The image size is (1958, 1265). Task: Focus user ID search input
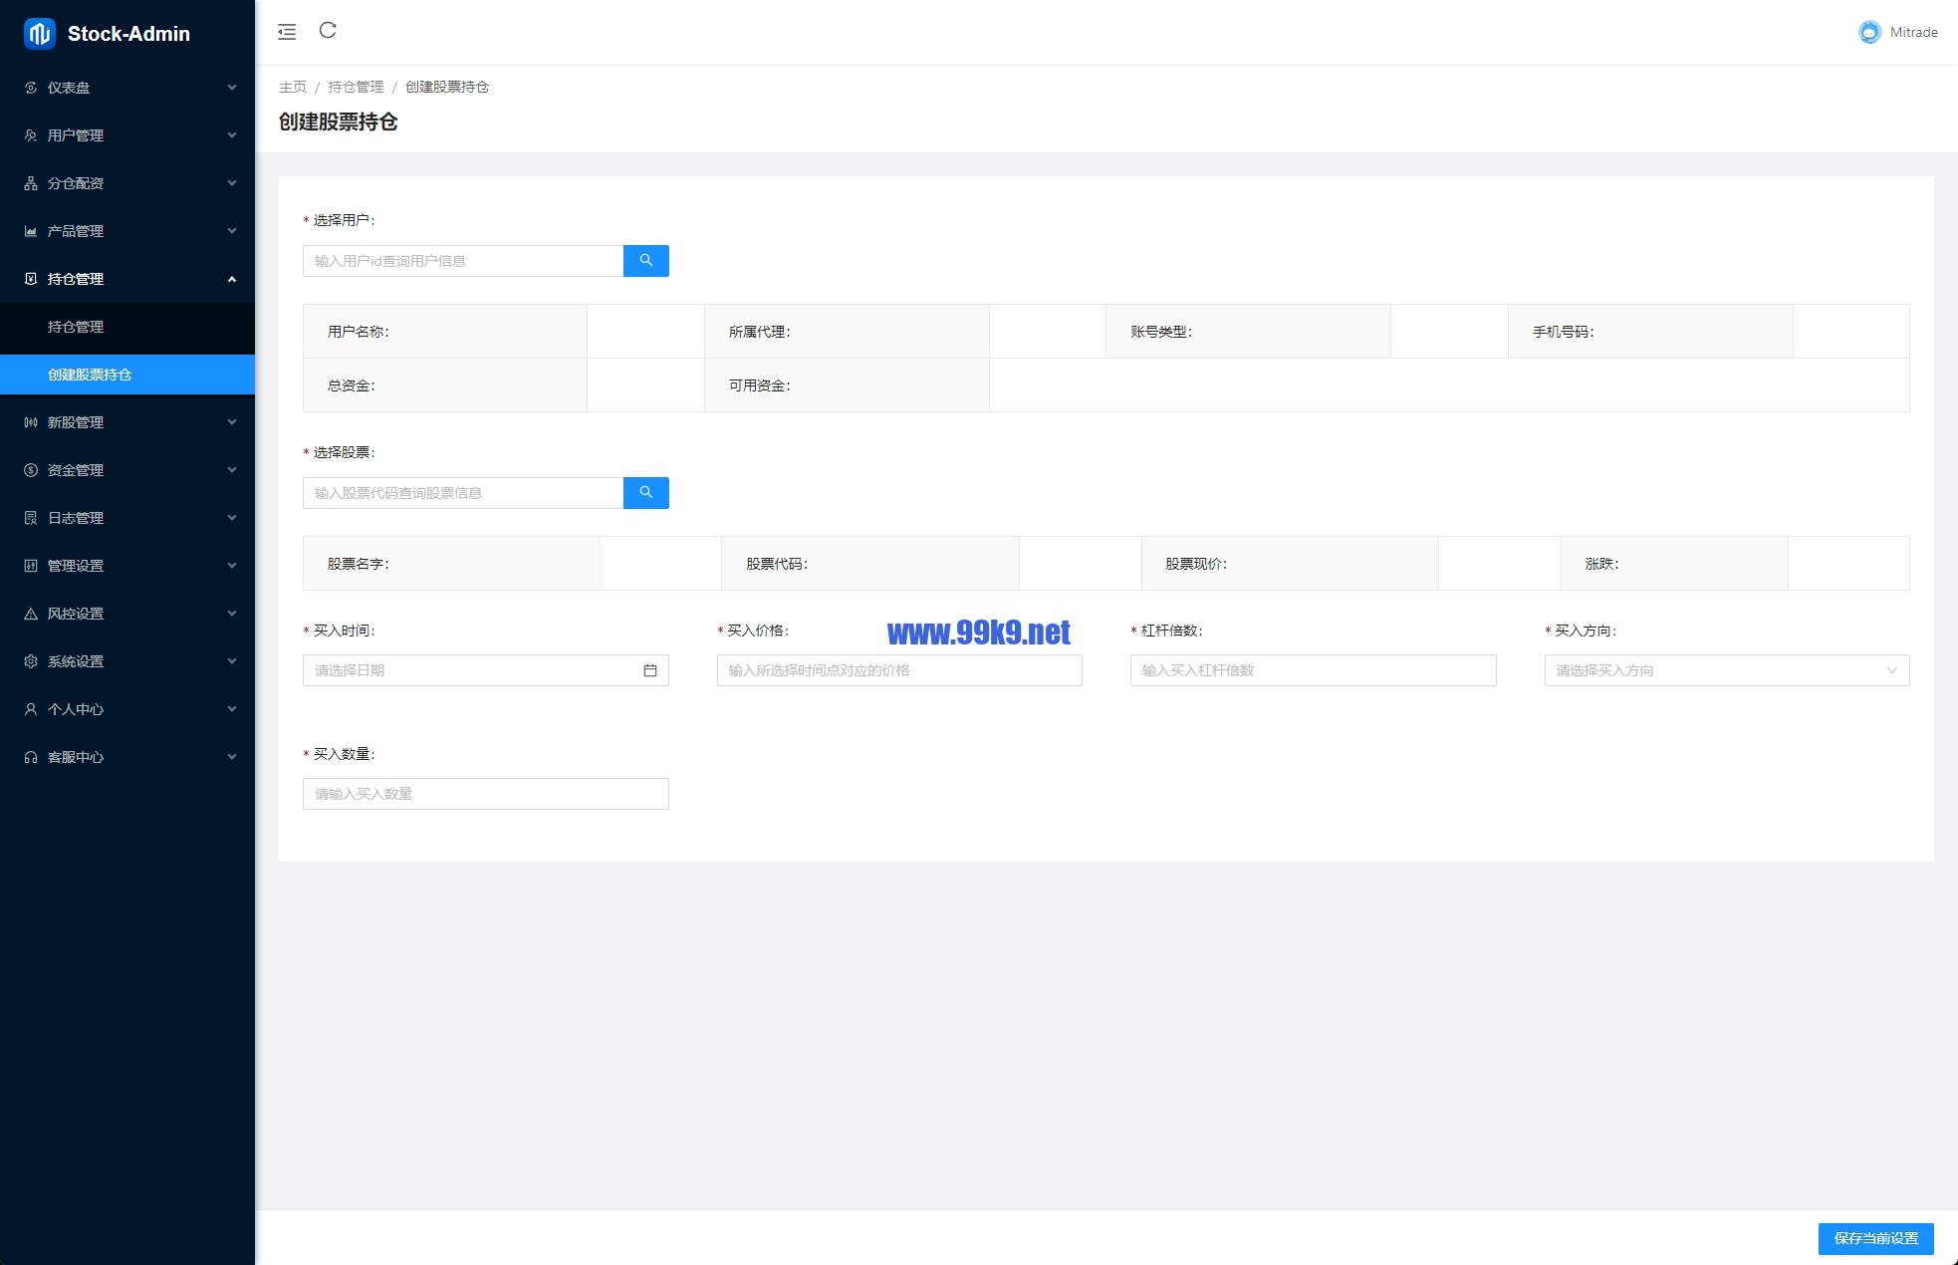(463, 261)
